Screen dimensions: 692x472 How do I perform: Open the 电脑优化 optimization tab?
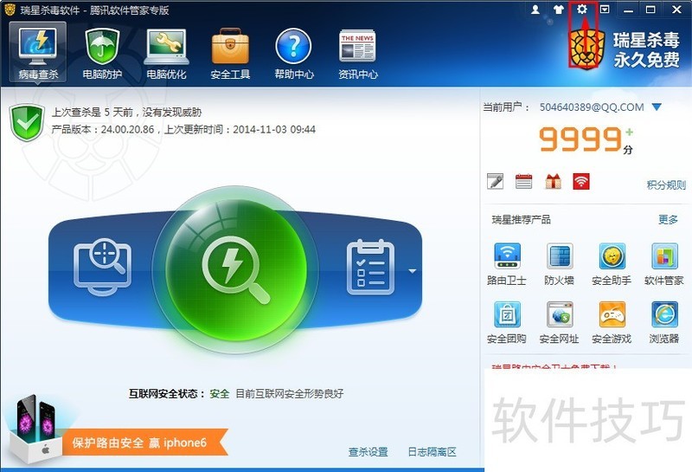[x=166, y=53]
